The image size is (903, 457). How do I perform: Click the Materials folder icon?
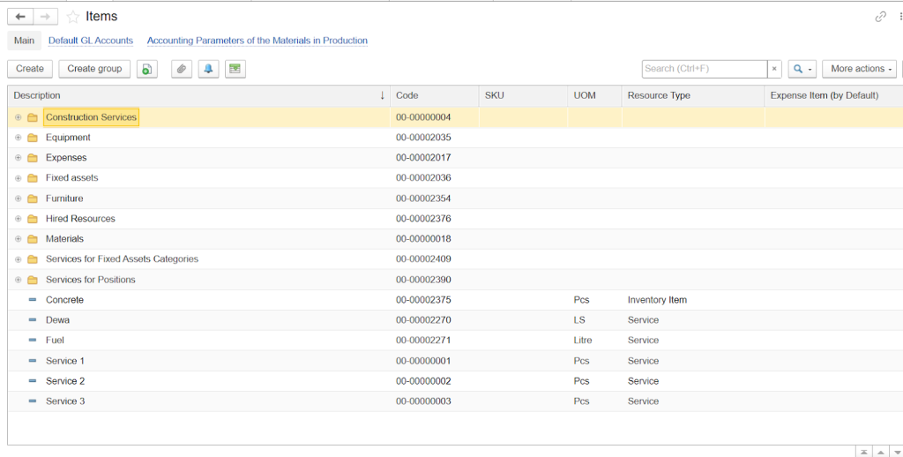(33, 238)
